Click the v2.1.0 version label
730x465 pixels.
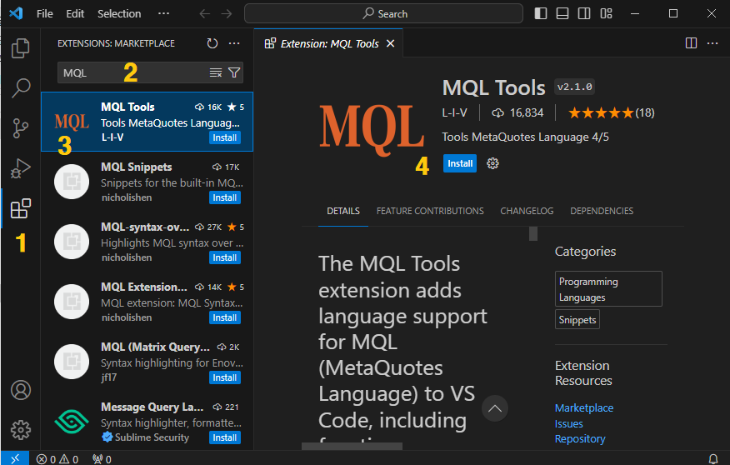[x=574, y=87]
